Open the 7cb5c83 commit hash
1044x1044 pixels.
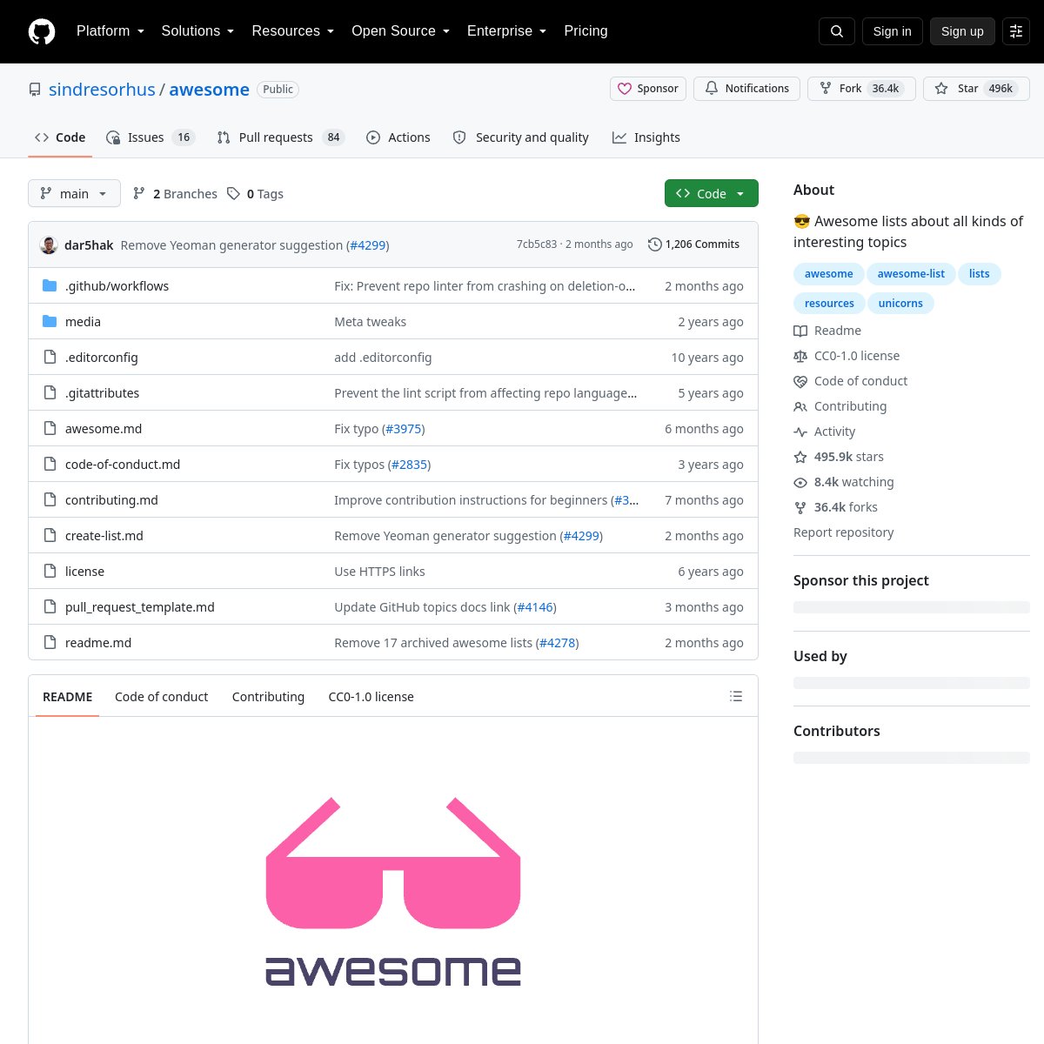click(x=537, y=244)
